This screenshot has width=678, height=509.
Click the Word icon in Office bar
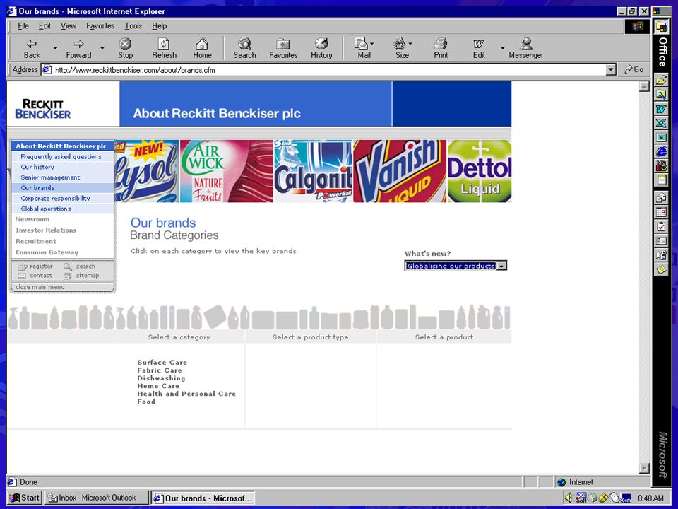tap(661, 109)
